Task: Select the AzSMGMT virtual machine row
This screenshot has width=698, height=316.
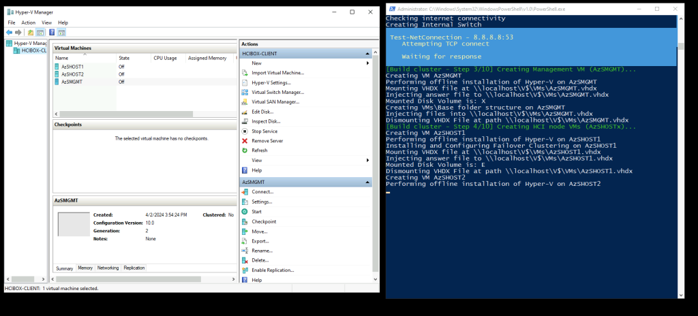Action: pos(145,82)
